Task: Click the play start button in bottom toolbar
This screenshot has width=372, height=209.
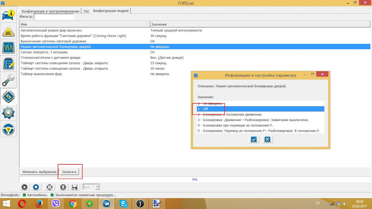Action: (x=24, y=187)
